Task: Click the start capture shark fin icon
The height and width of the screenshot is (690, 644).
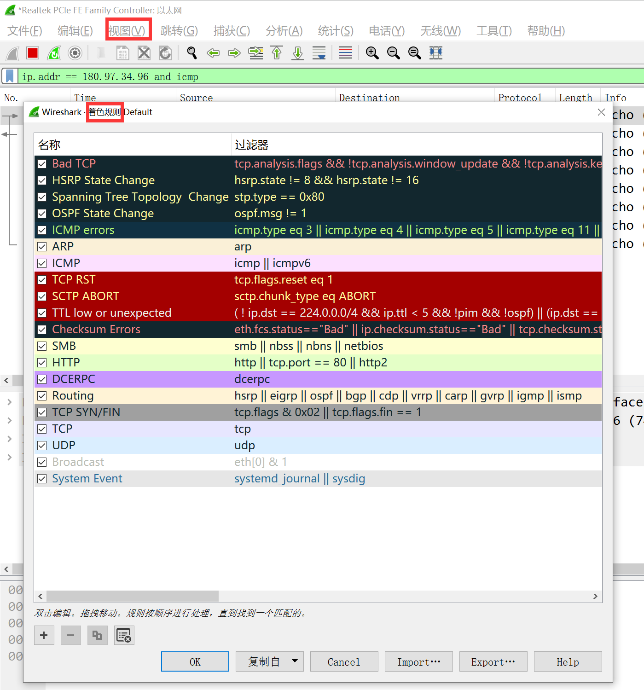Action: coord(12,53)
